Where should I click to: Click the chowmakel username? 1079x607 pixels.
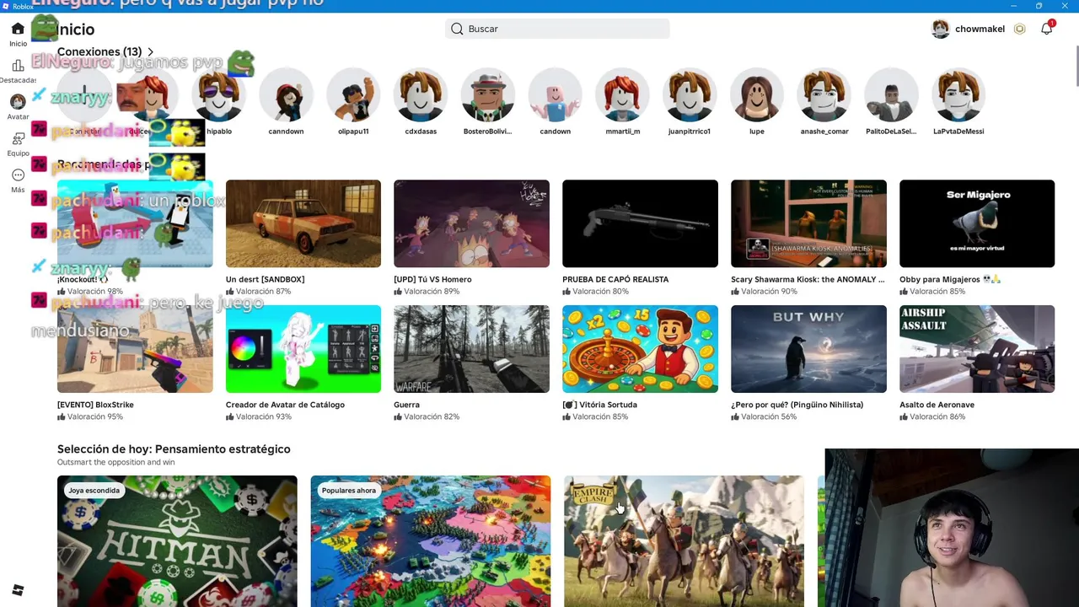click(x=980, y=29)
